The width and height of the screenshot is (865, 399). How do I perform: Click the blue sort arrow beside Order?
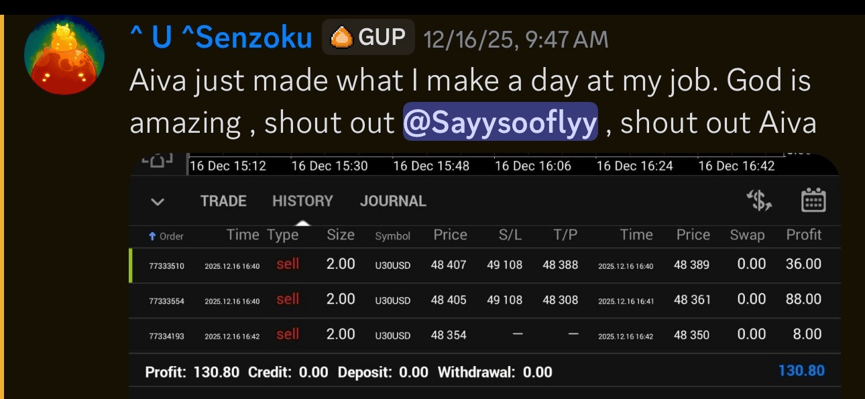coord(152,236)
